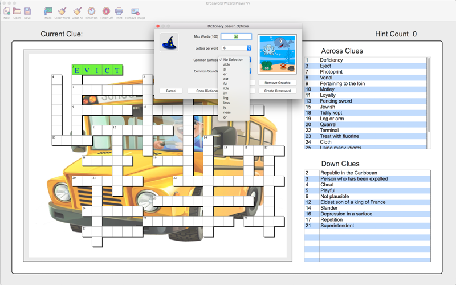Choose the 'est' suffix option

point(234,79)
